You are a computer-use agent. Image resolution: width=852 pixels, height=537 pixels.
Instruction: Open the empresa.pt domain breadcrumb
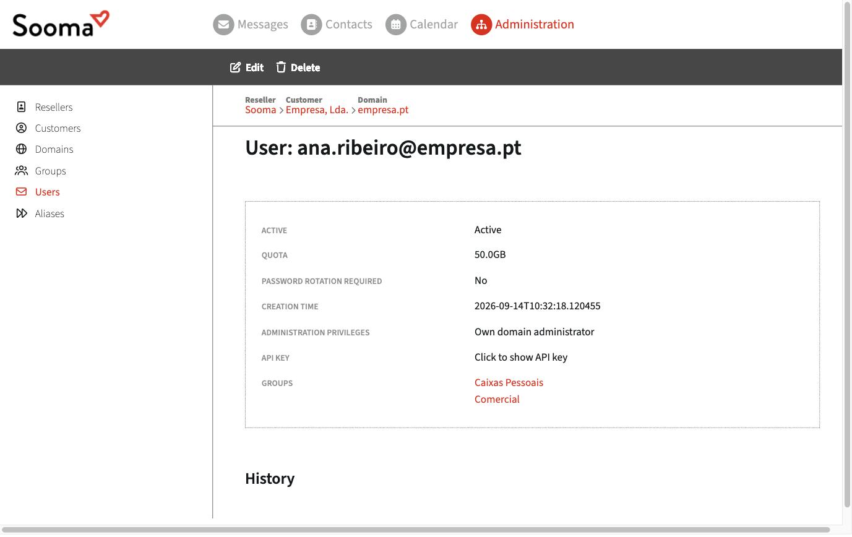point(383,110)
